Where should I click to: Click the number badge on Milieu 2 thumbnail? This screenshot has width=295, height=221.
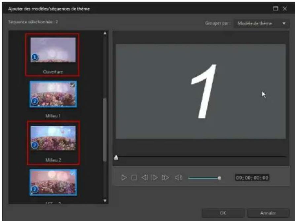(35, 145)
